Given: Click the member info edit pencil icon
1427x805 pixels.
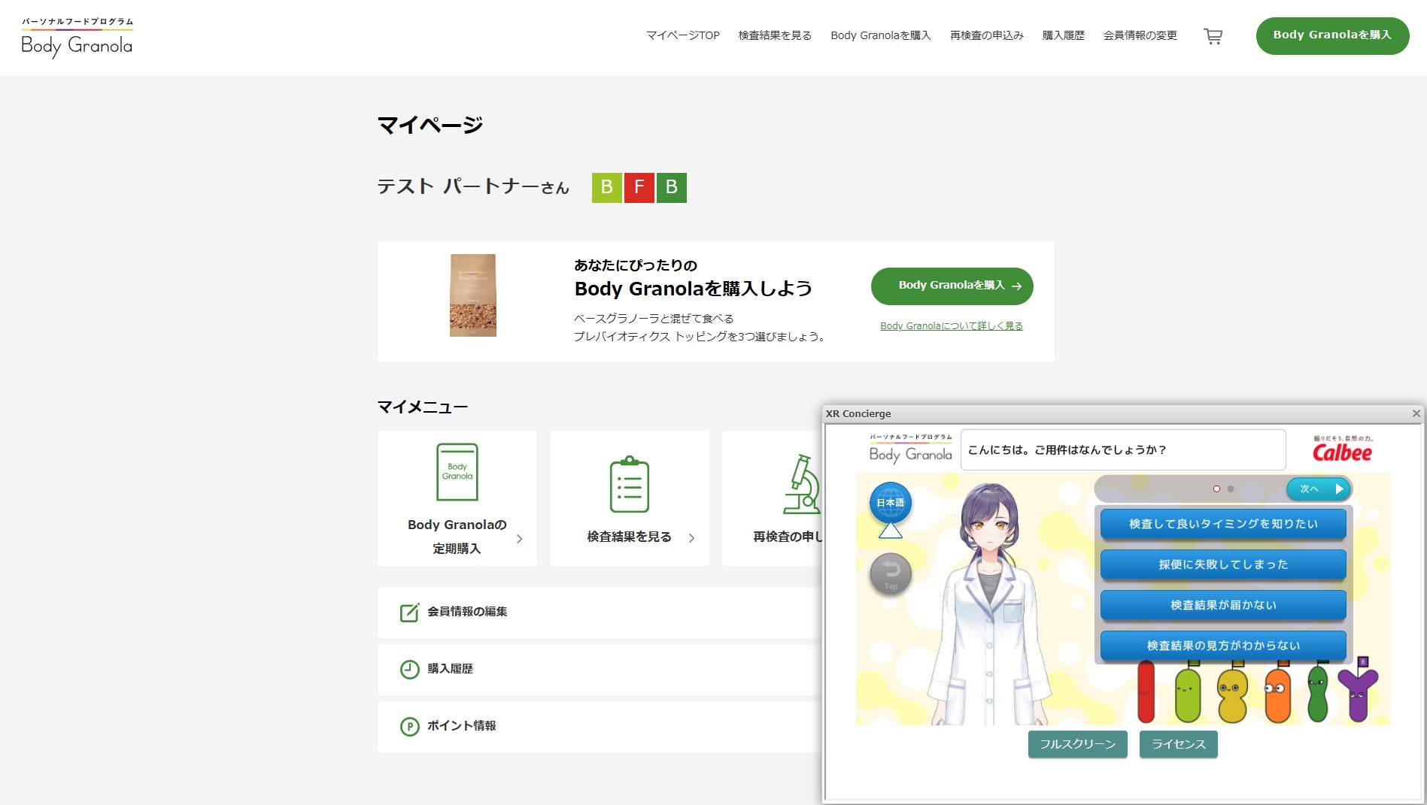Looking at the screenshot, I should tap(409, 613).
